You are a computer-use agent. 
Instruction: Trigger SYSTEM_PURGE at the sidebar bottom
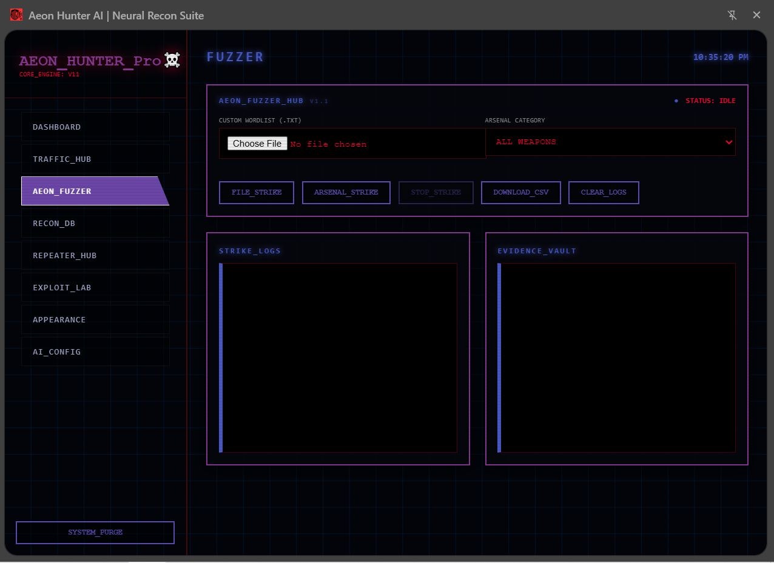(x=95, y=532)
